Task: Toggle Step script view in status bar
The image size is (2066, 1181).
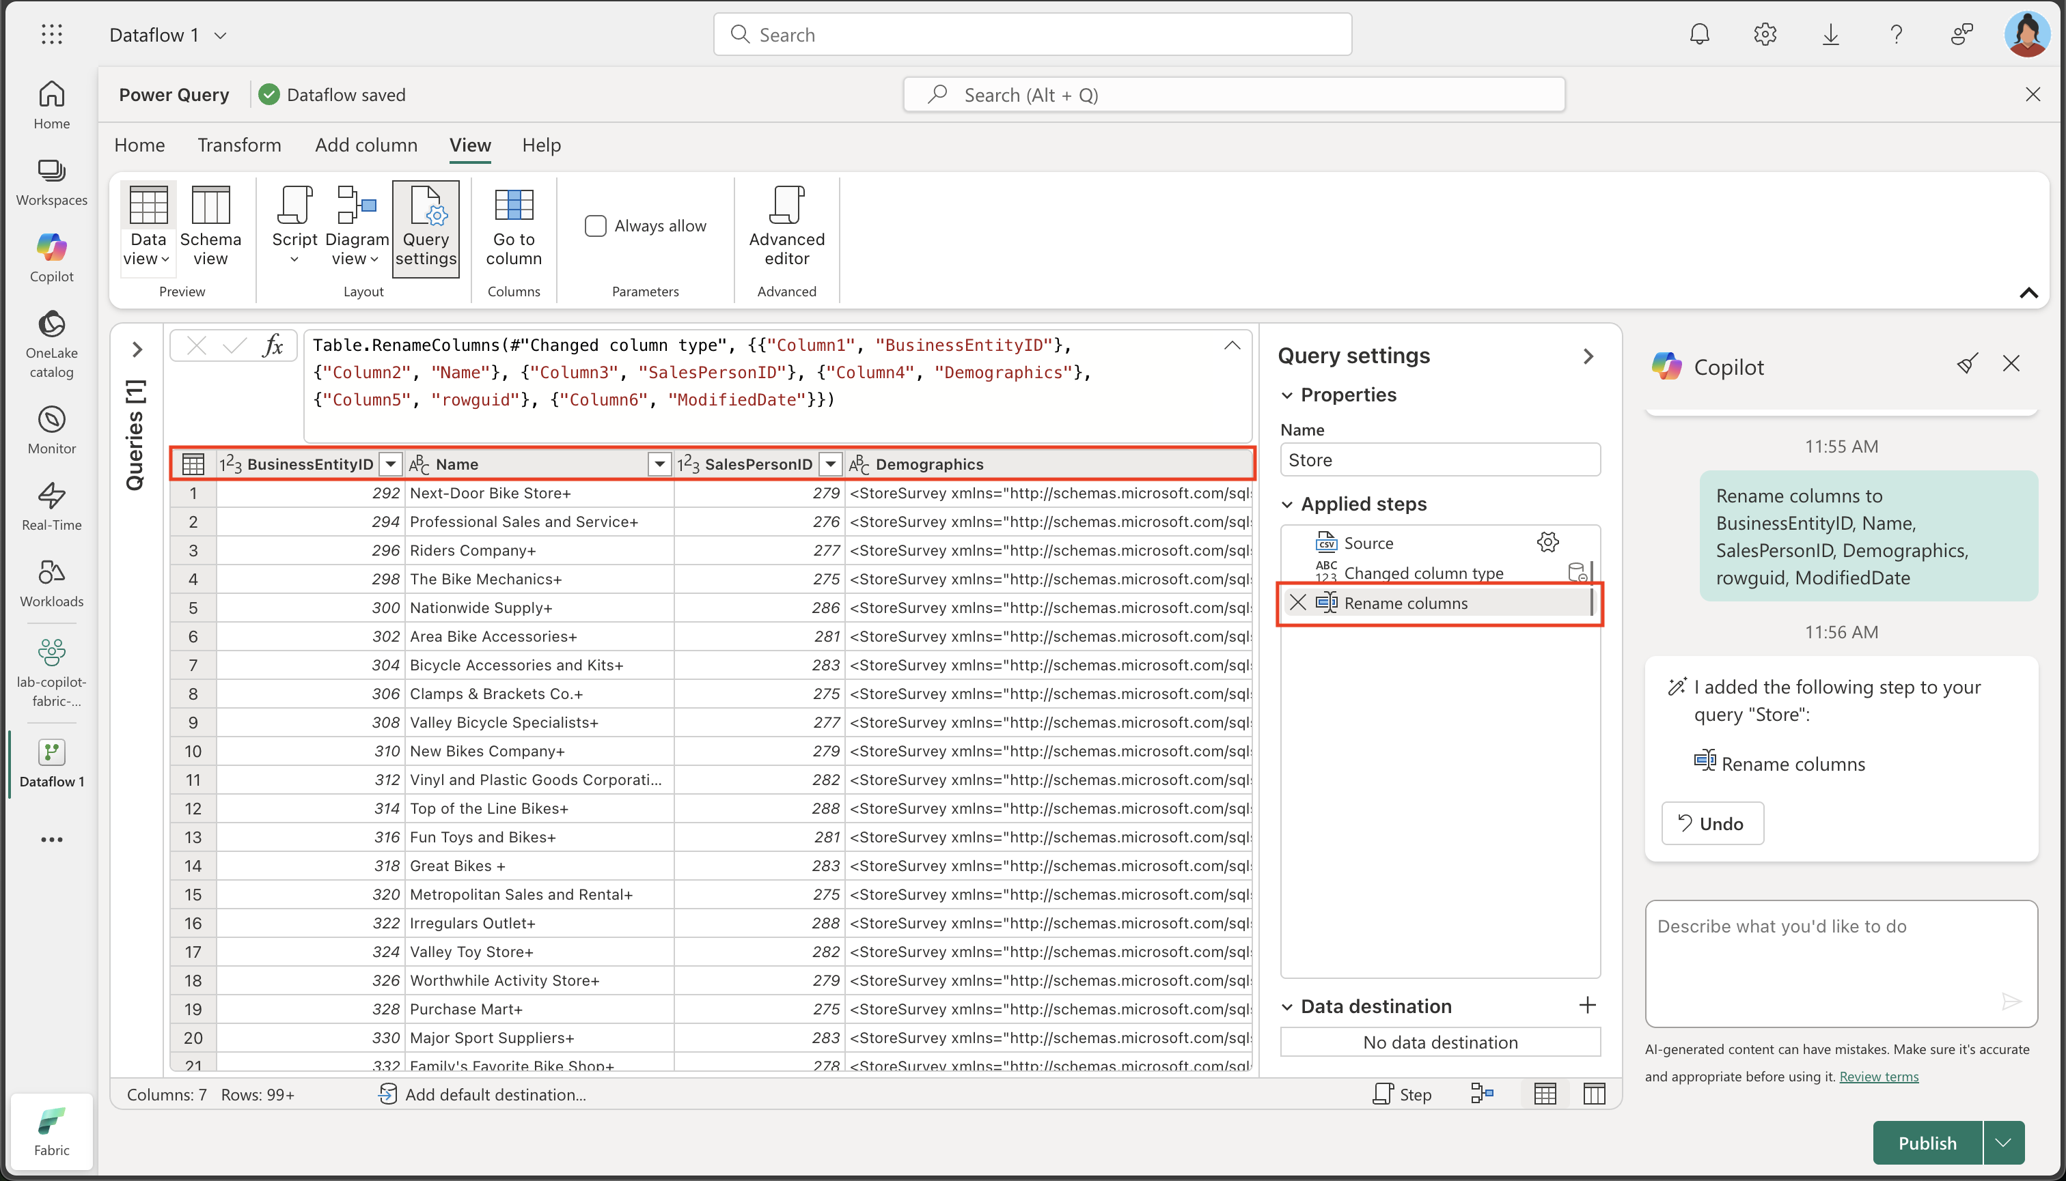Action: pyautogui.click(x=1402, y=1094)
